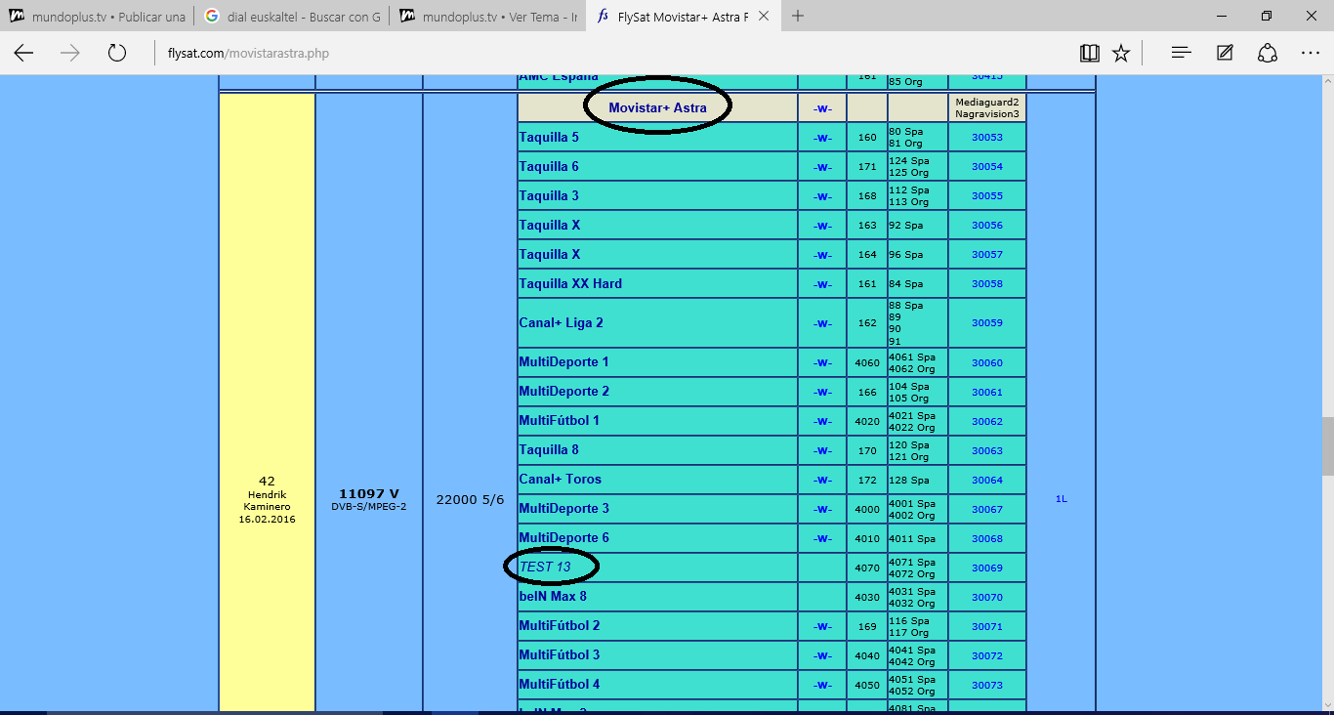Click the -w- link for MultiFútbol 4

tap(822, 685)
